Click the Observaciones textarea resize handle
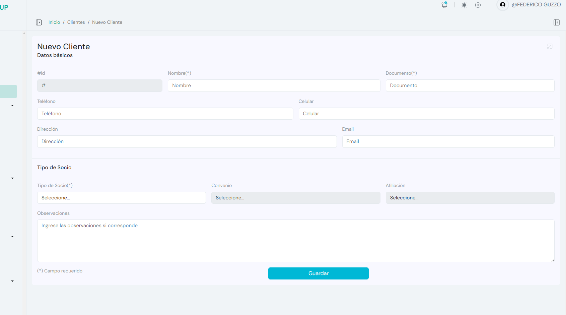Viewport: 566px width, 315px height. point(552,260)
